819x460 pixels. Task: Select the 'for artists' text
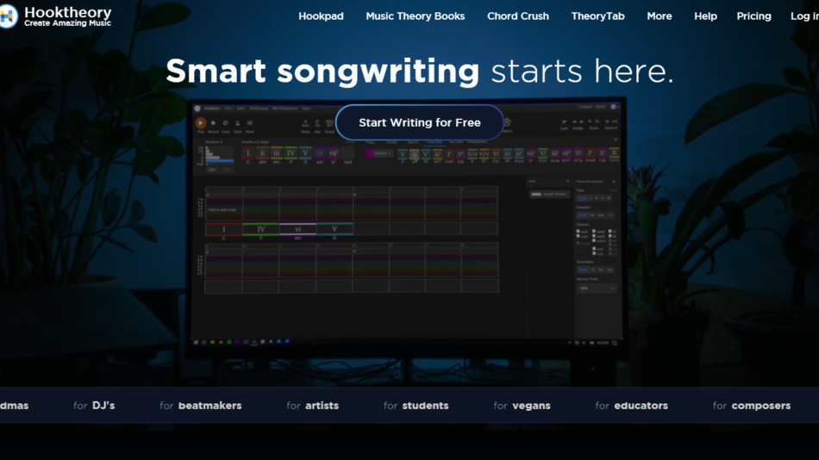click(312, 405)
